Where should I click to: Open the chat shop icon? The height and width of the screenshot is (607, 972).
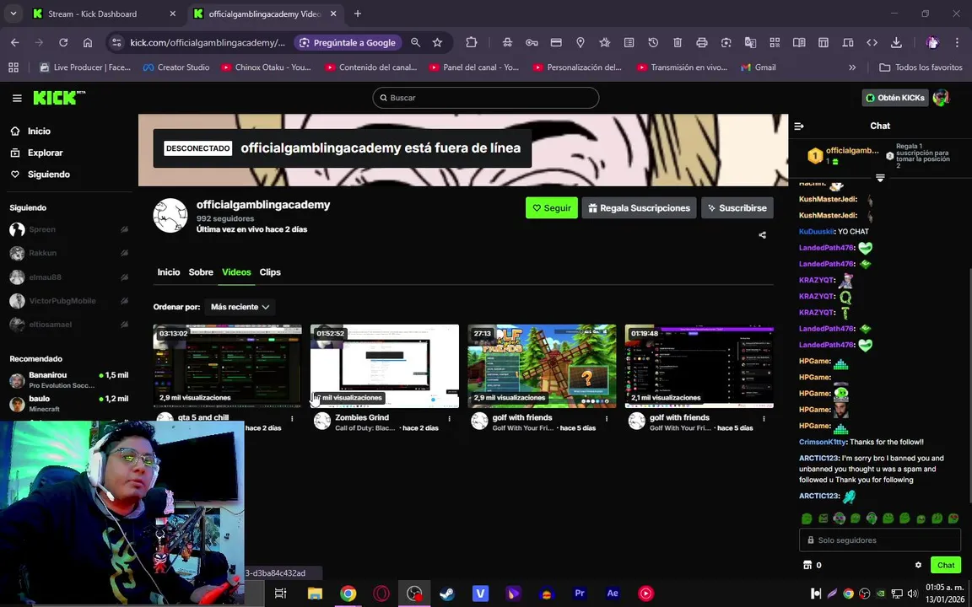tap(807, 565)
